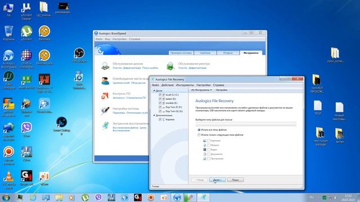This screenshot has width=360, height=202.
Task: Click the Очистка link under disk maintenance
Action: (x=117, y=68)
